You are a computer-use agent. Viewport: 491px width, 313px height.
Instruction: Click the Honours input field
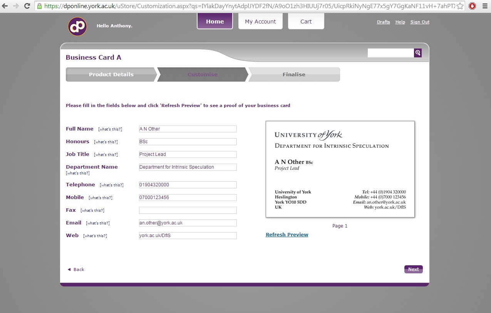(x=188, y=142)
